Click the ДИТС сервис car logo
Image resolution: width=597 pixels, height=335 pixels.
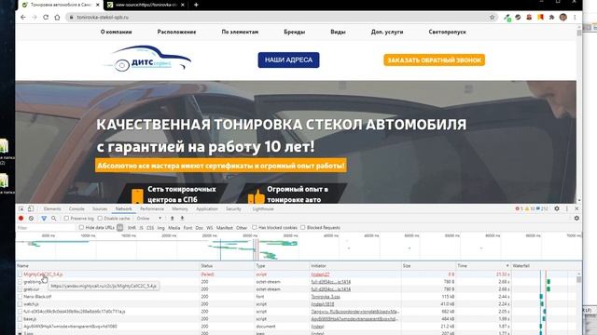coord(147,59)
